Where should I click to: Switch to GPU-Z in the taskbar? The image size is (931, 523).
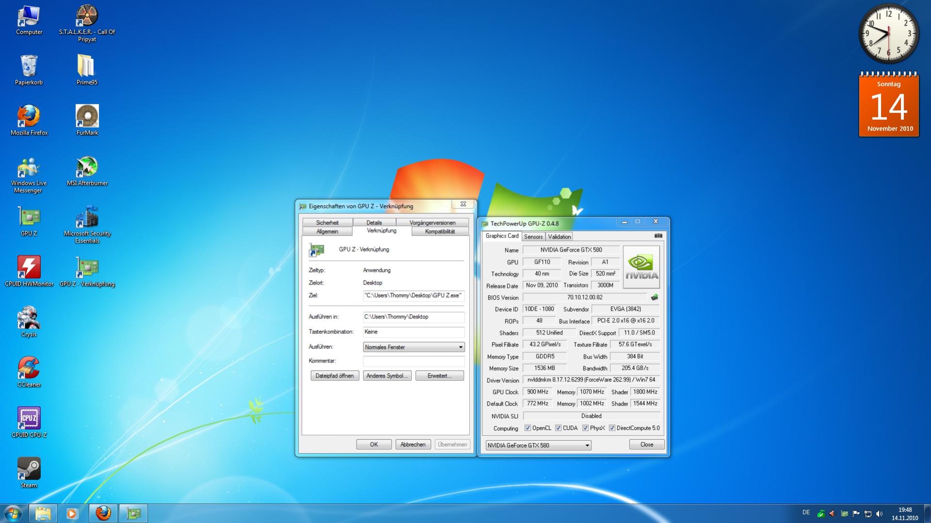point(133,513)
